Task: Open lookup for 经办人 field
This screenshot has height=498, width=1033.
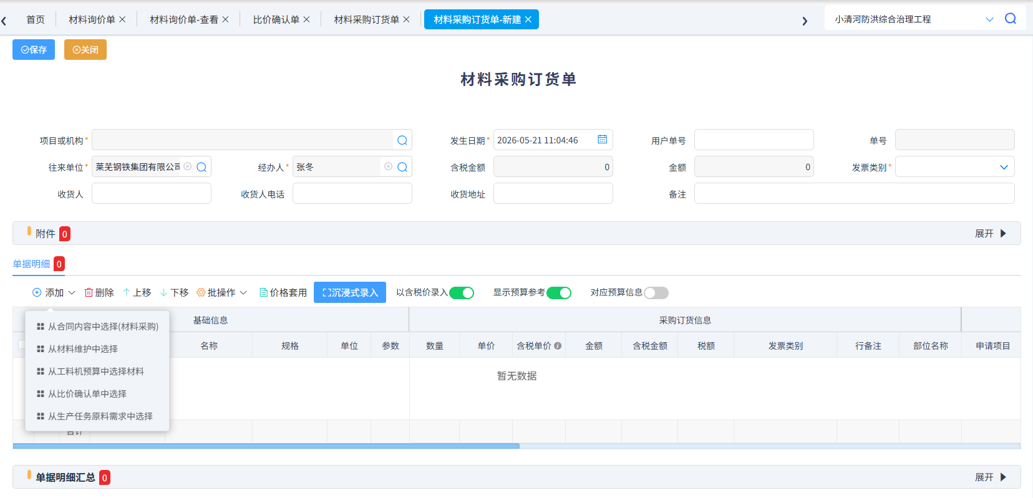Action: (x=402, y=167)
